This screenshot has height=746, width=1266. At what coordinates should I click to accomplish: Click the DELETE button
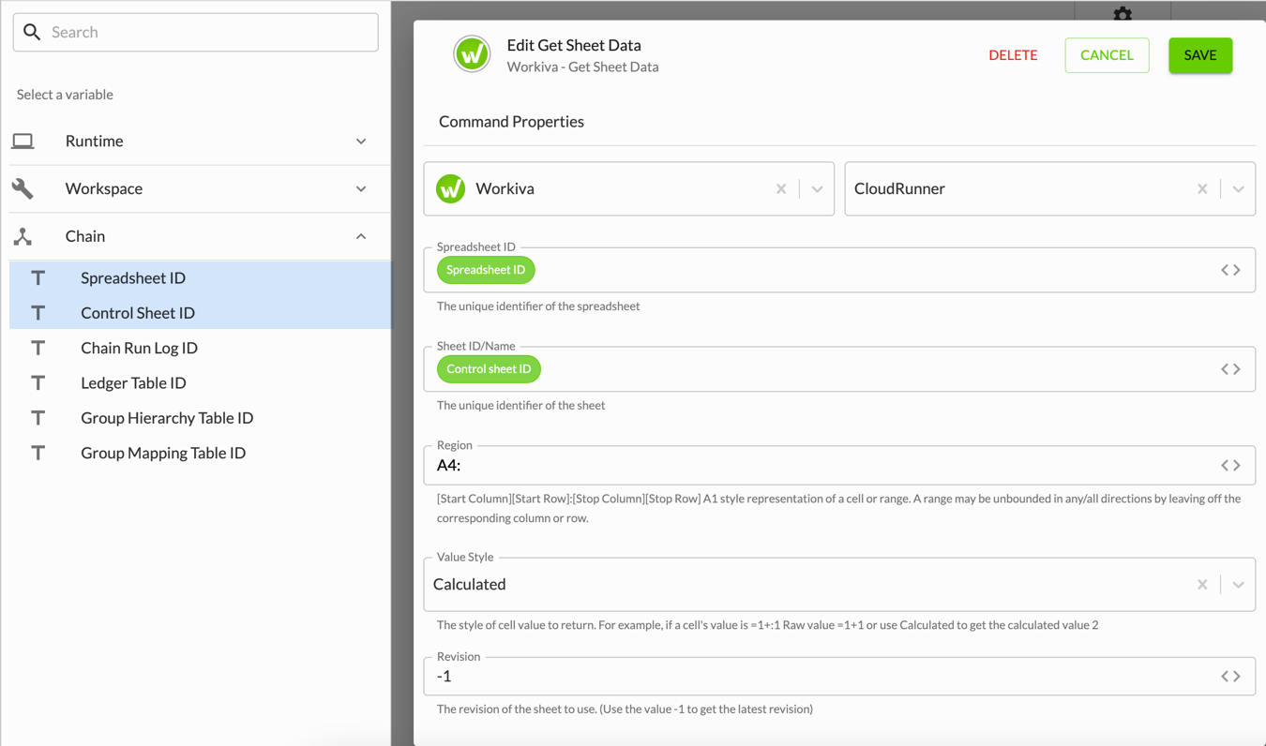point(1013,55)
